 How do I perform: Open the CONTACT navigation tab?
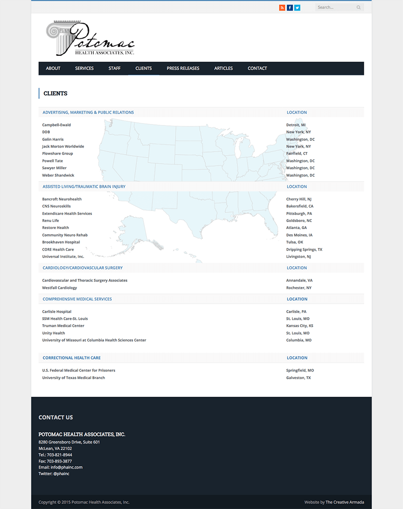[257, 68]
